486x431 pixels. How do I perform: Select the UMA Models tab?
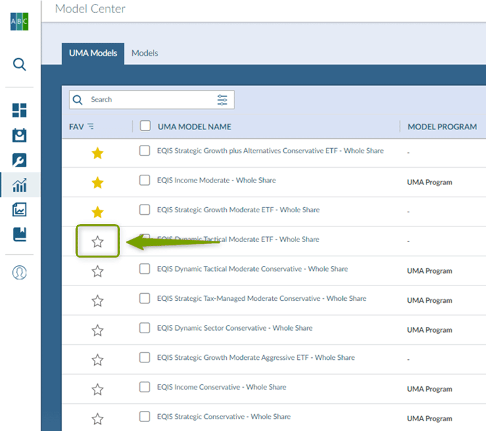click(93, 53)
